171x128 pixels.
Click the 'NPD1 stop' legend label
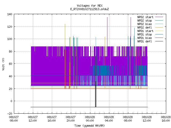coord(145,34)
